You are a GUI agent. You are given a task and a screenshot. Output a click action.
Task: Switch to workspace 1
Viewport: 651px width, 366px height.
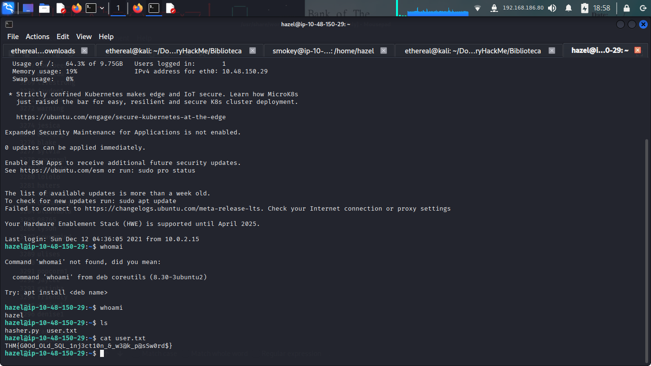tap(118, 8)
